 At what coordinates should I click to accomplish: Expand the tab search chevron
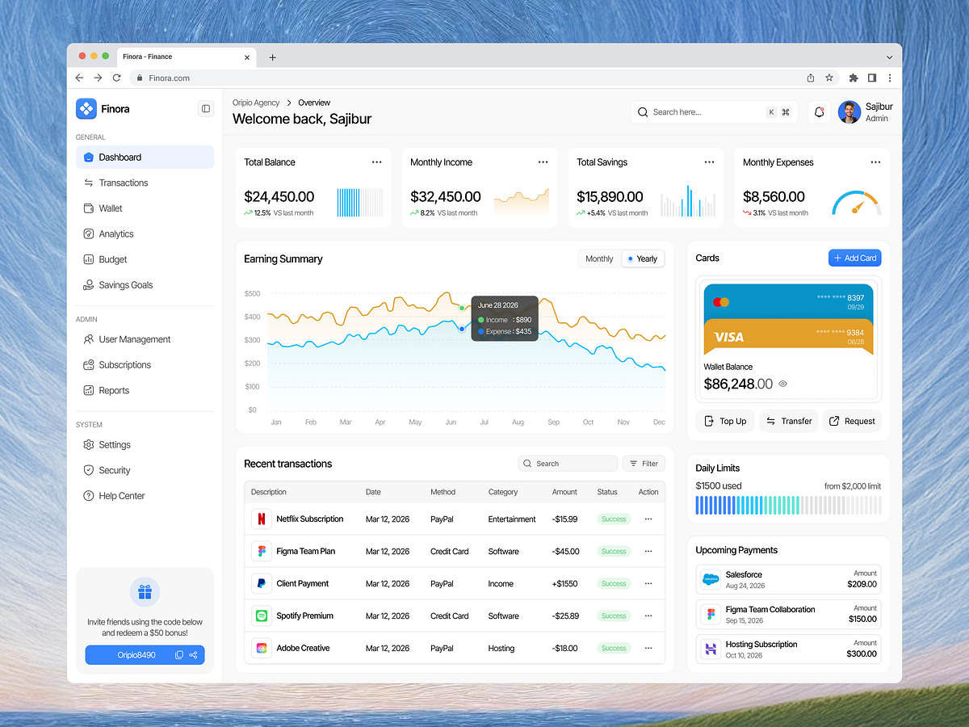[889, 57]
